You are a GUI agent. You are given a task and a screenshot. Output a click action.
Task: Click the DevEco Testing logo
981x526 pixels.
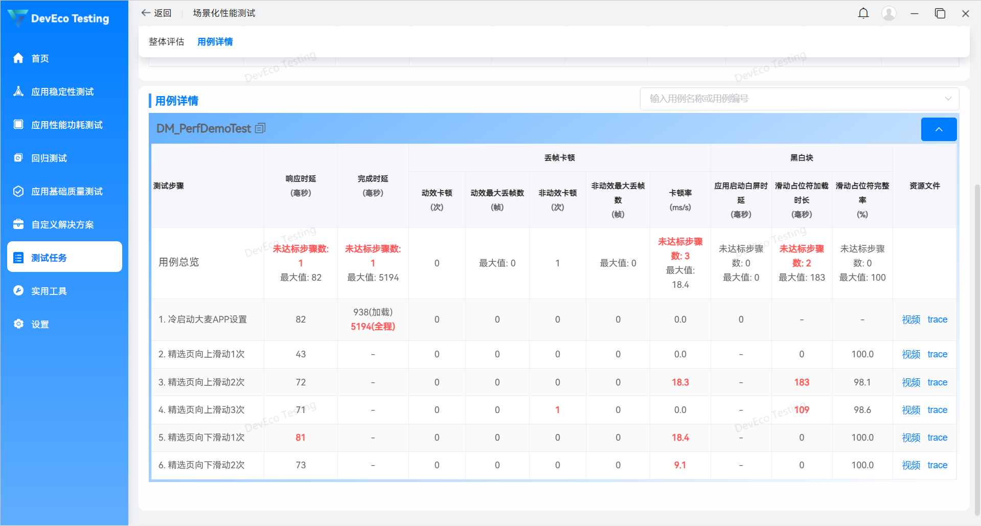58,18
